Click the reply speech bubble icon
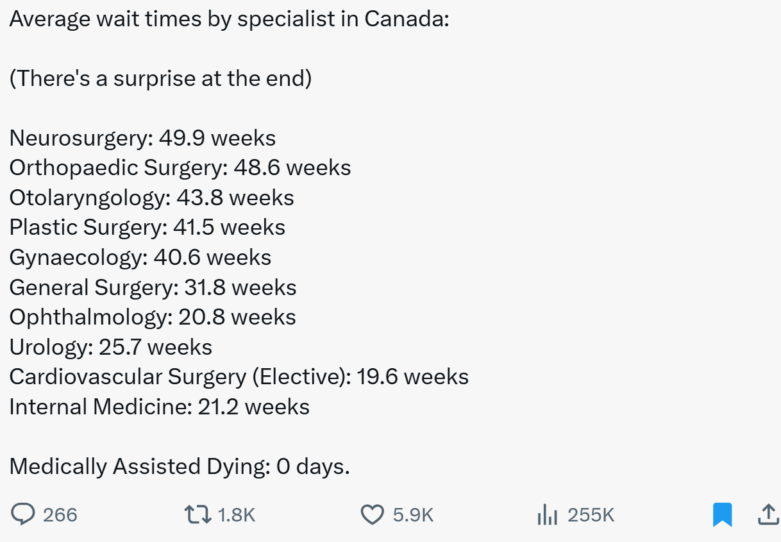Viewport: 781px width, 542px height. pos(24,514)
